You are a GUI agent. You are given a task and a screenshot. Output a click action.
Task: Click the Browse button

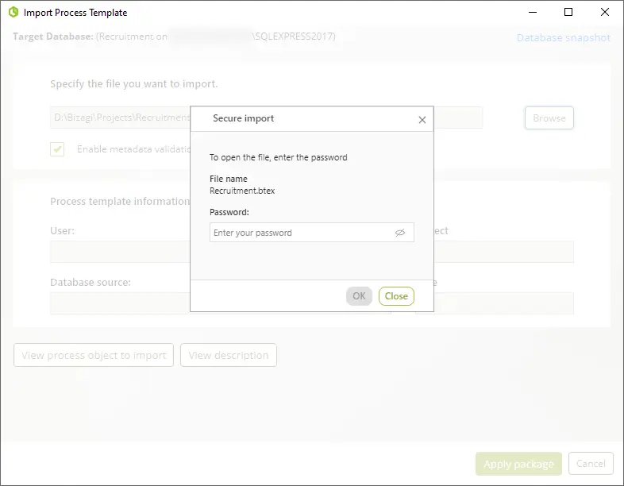point(549,118)
